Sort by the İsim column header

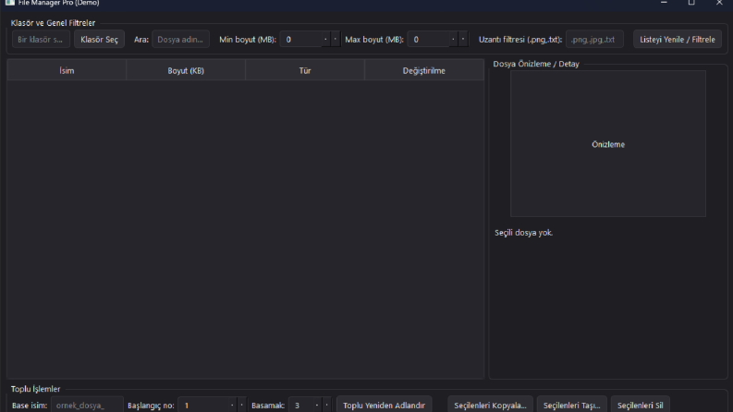(67, 70)
